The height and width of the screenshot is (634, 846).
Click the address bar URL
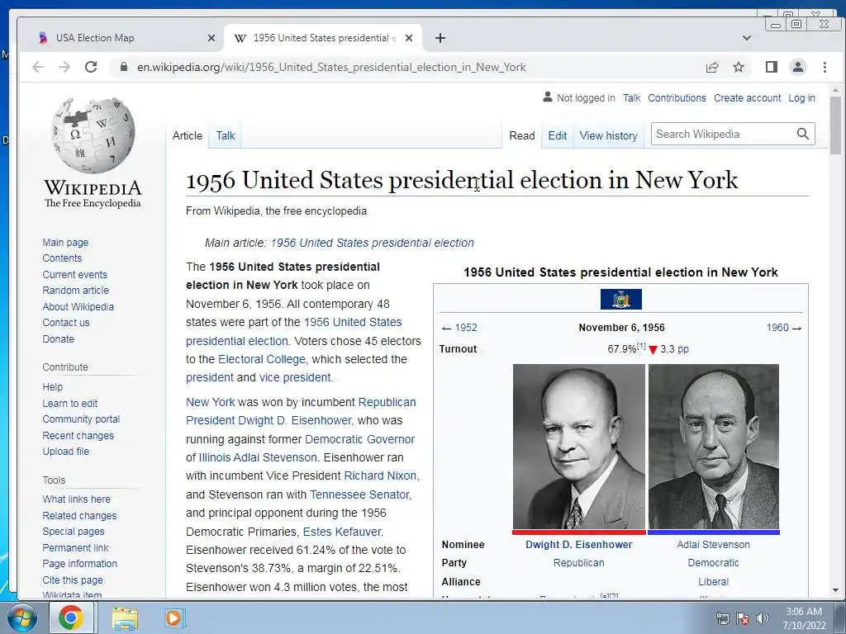pos(331,67)
